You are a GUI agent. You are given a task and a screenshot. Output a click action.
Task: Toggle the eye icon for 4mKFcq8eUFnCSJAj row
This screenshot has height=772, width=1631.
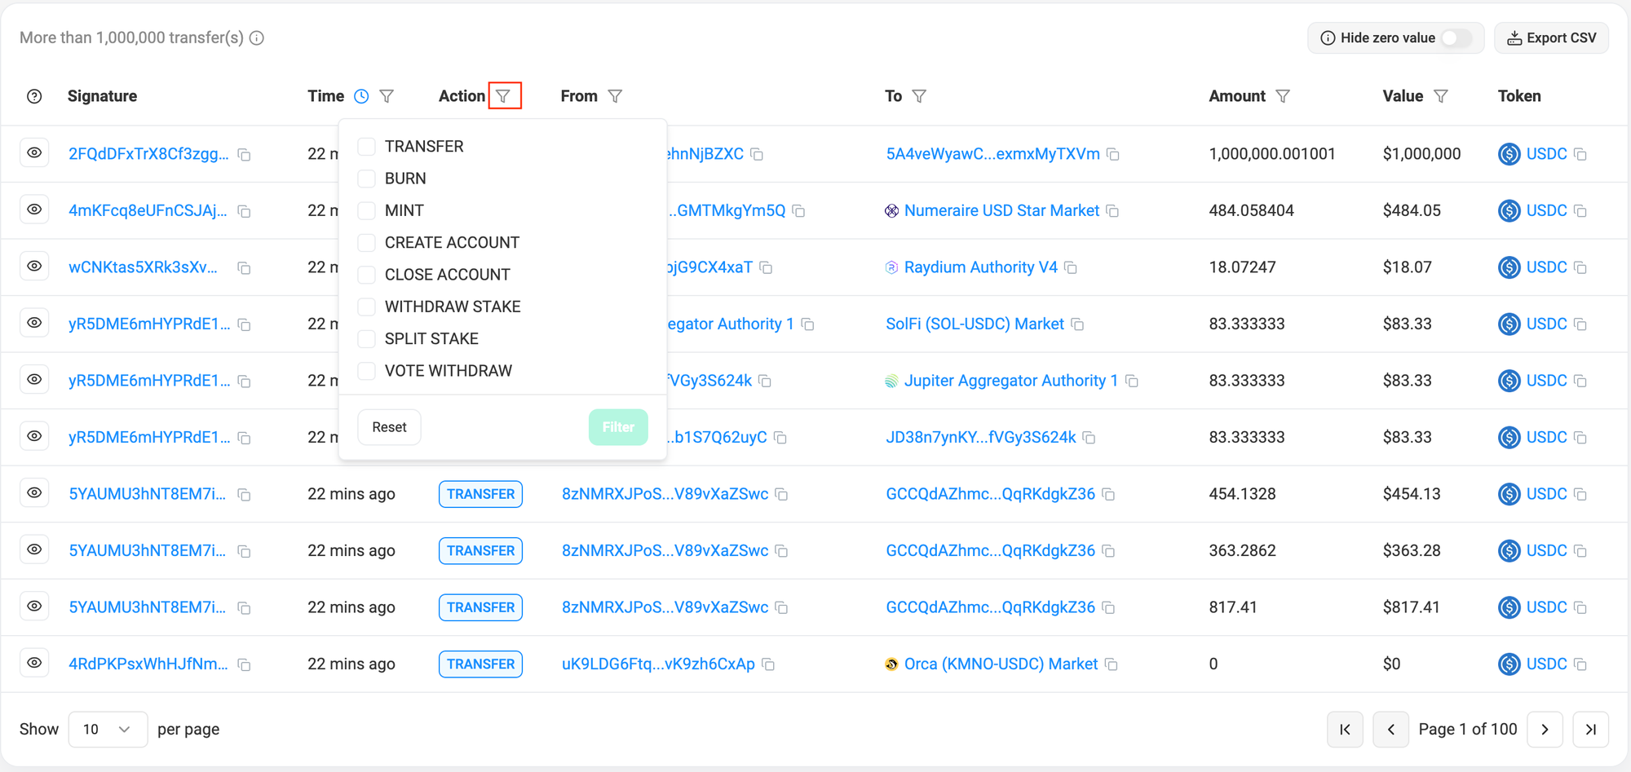tap(34, 210)
